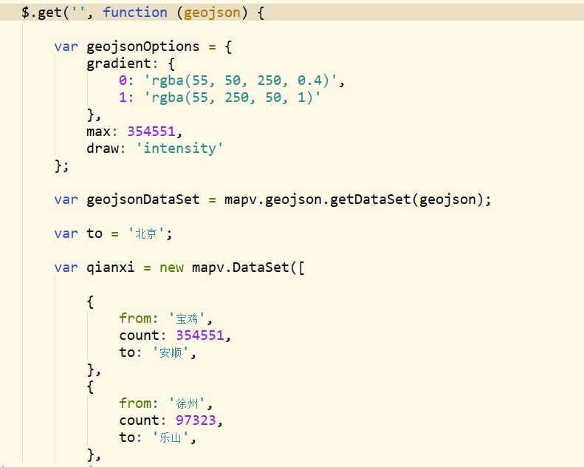Click the '宝鸡' from value
Screen dimensions: 584x467
point(187,318)
